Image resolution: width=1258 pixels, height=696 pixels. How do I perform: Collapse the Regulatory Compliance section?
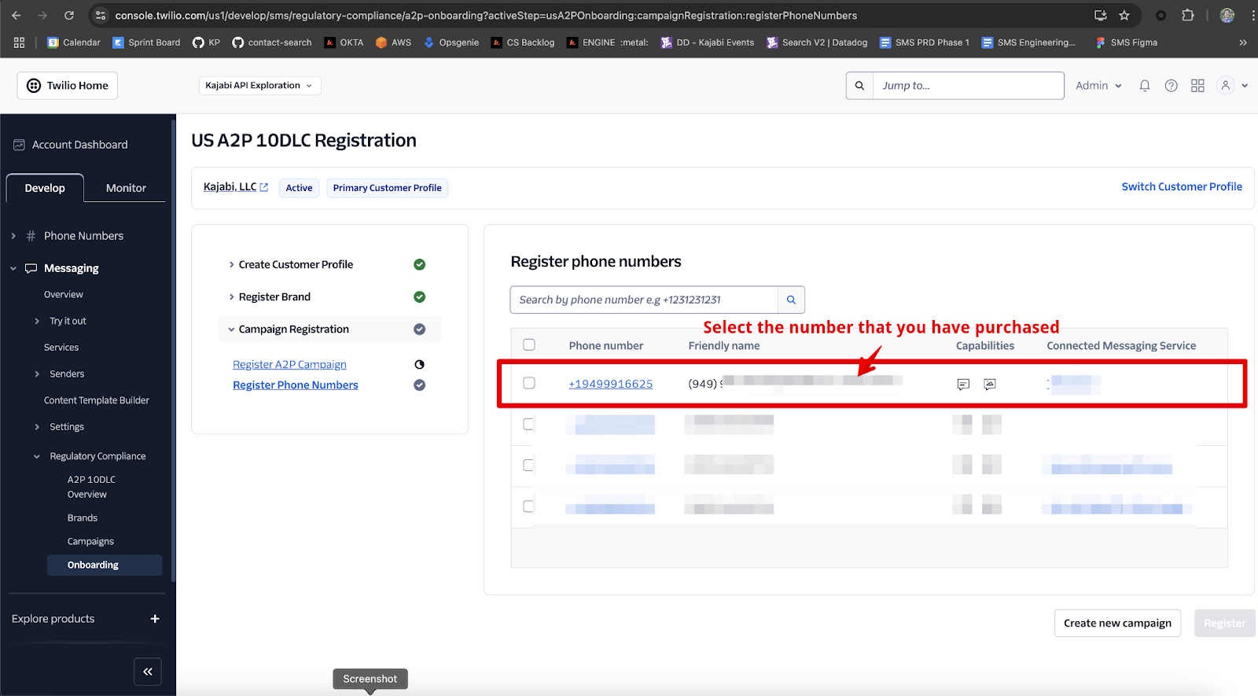(x=37, y=456)
